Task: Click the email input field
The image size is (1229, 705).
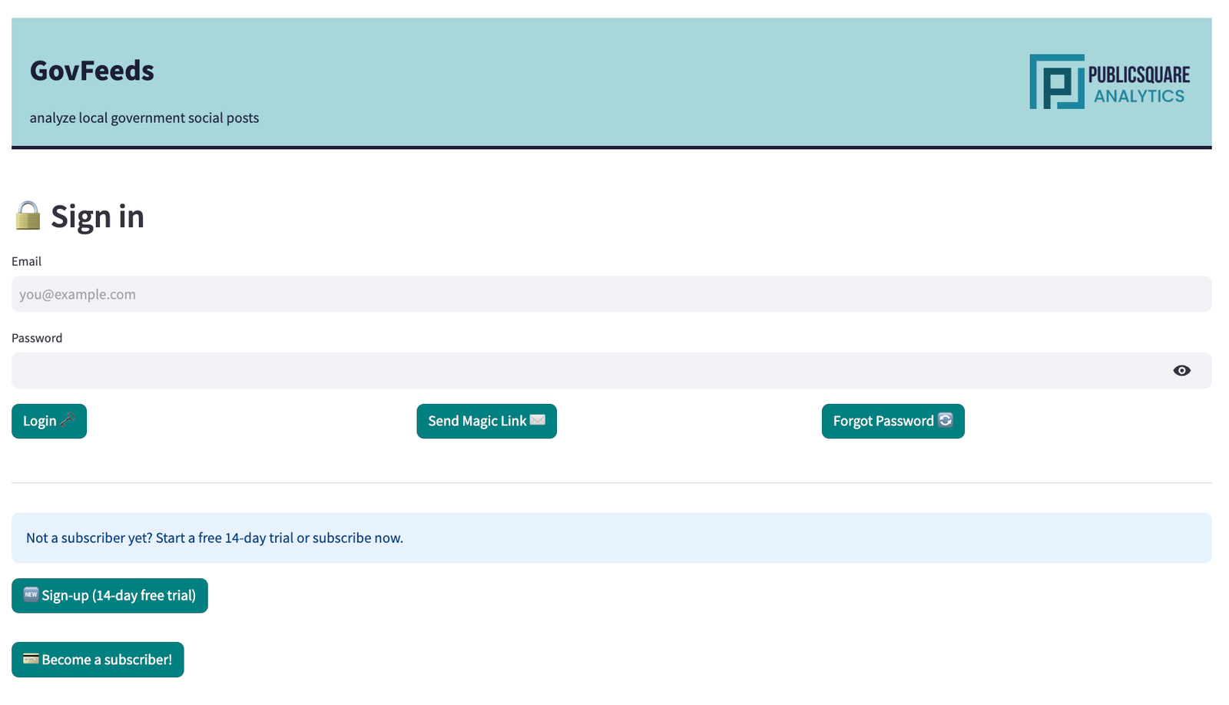Action: coord(611,293)
